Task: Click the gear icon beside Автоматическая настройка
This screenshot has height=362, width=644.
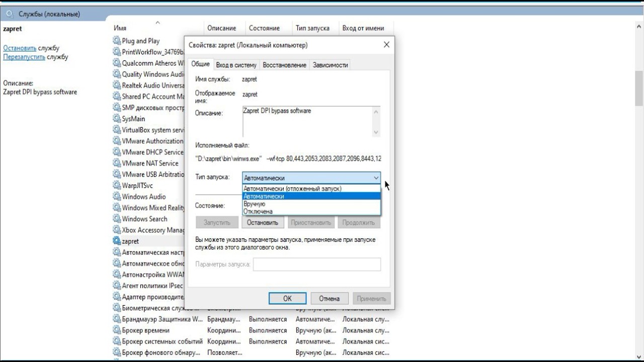Action: coord(117,252)
